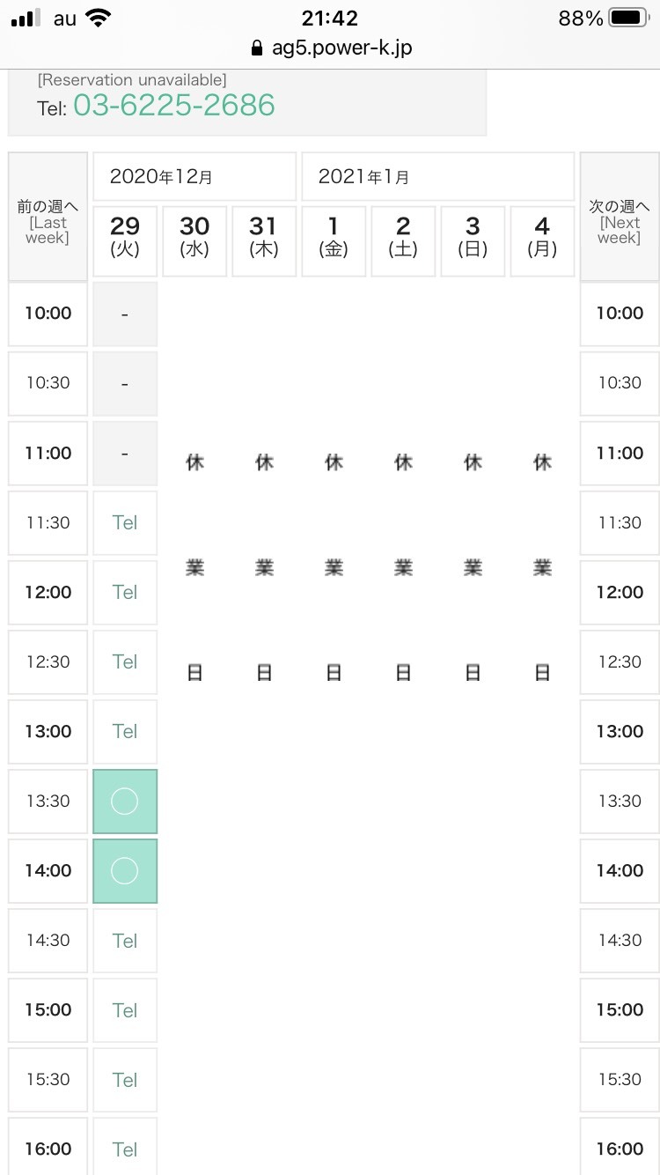Tap the Wi-Fi icon in status bar

click(x=104, y=18)
